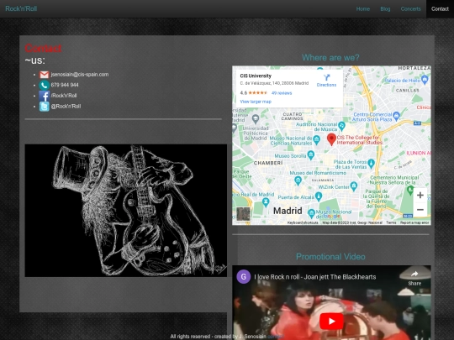Click the red CIS location pin
Viewport: 454px width, 340px height.
point(331,139)
